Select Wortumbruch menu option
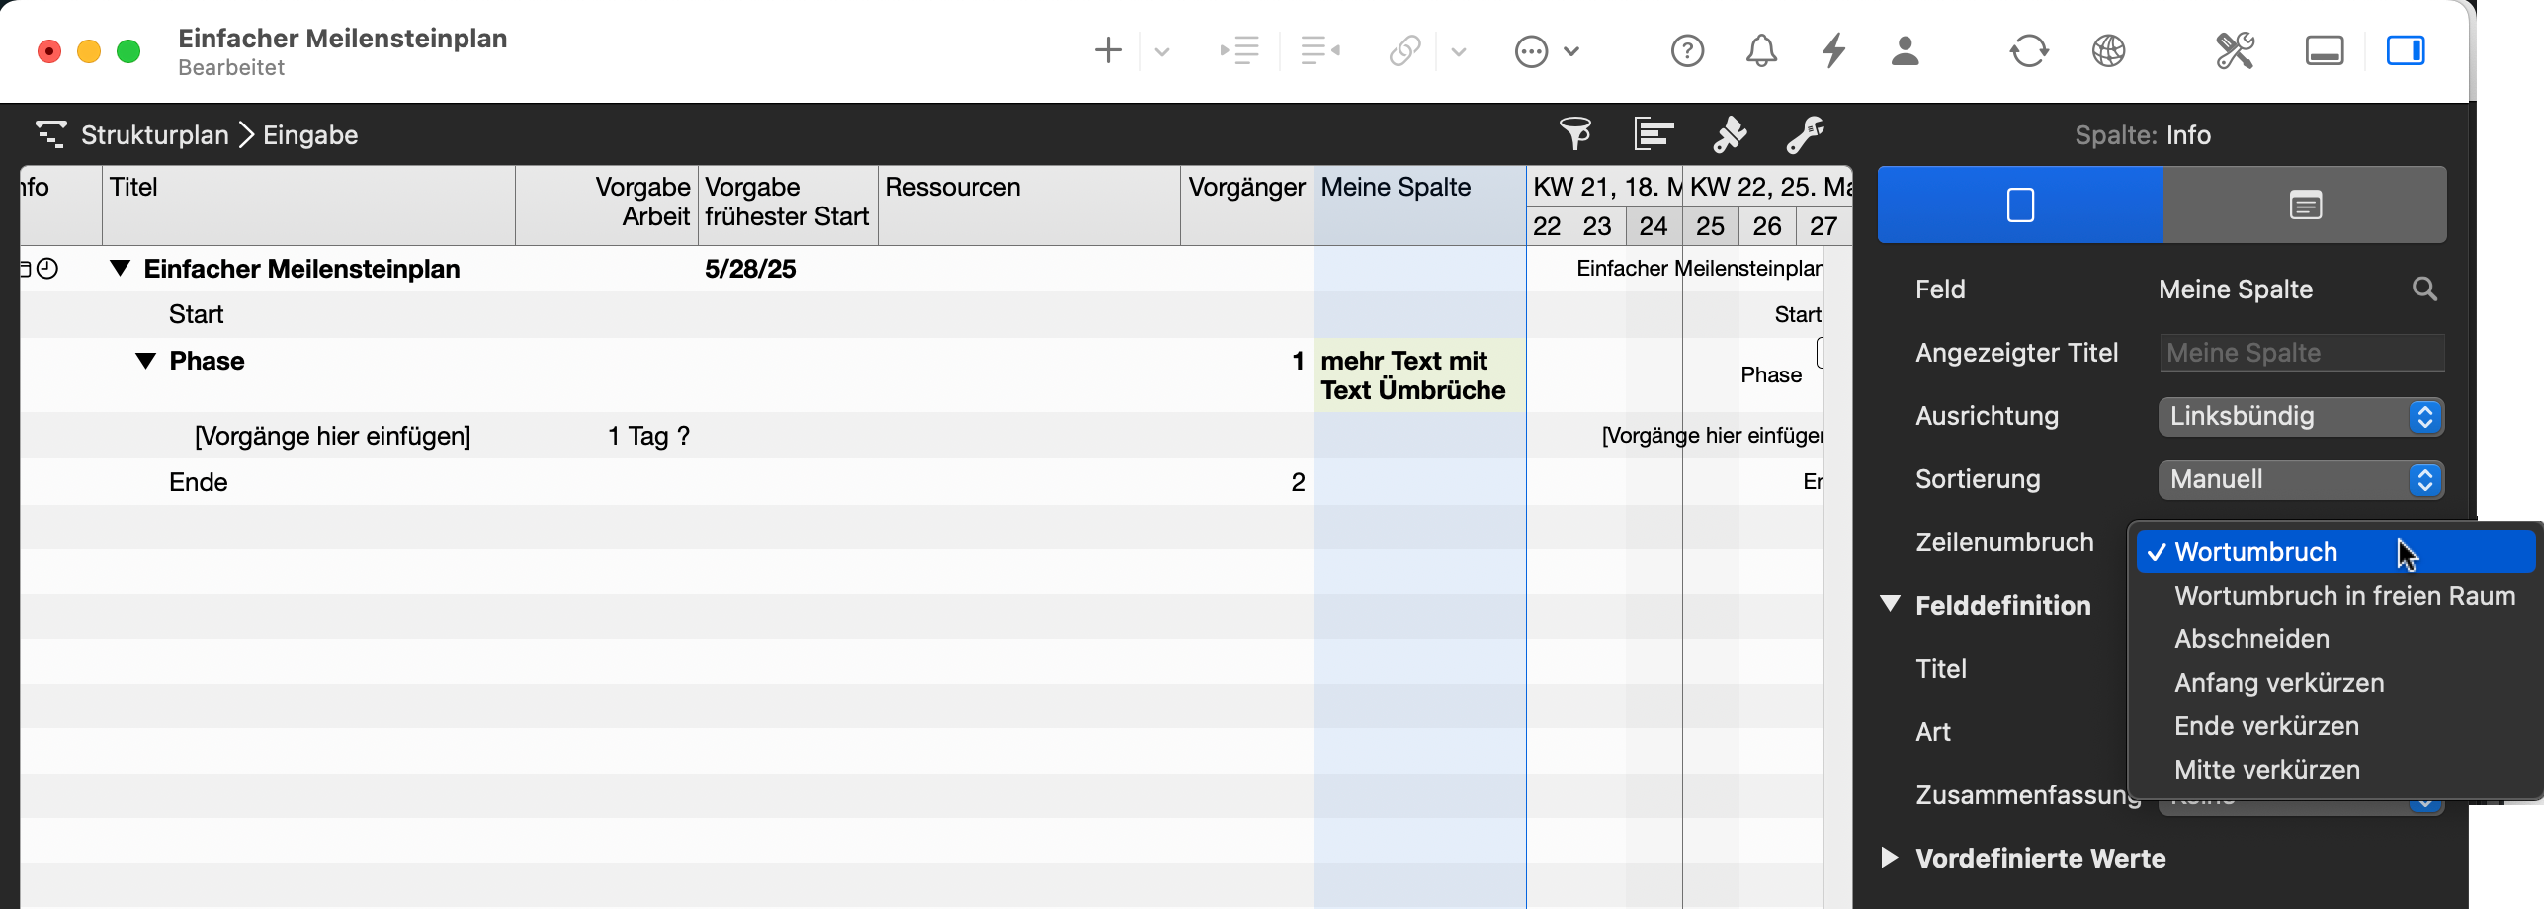Viewport: 2544px width, 909px height. [x=2335, y=551]
